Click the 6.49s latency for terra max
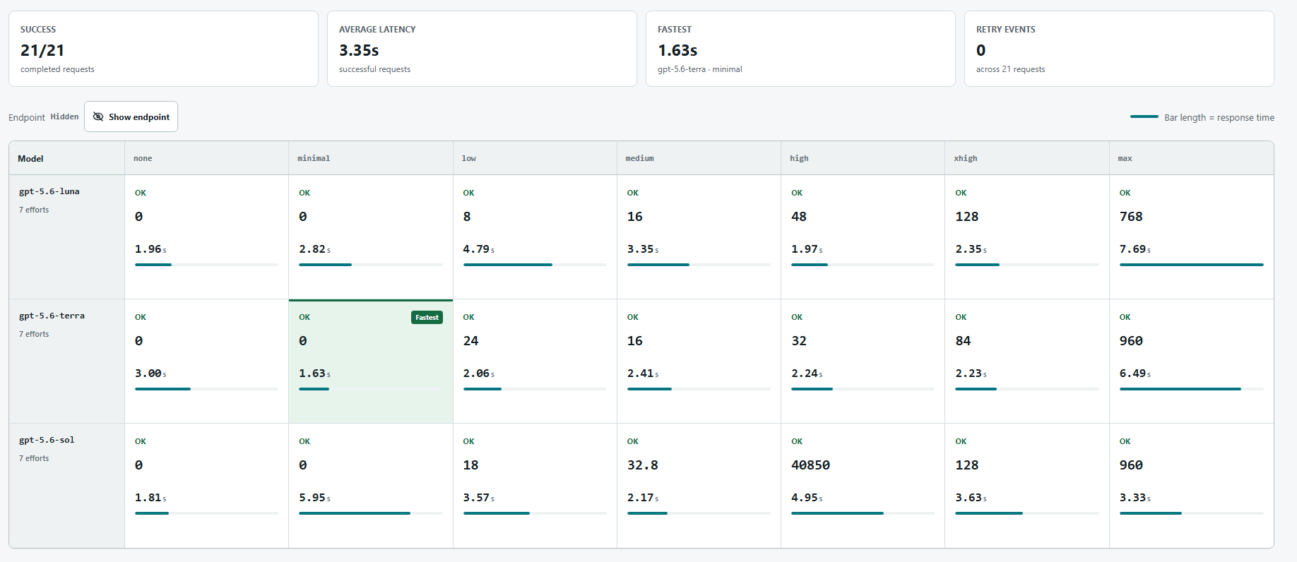Image resolution: width=1297 pixels, height=562 pixels. point(1135,373)
